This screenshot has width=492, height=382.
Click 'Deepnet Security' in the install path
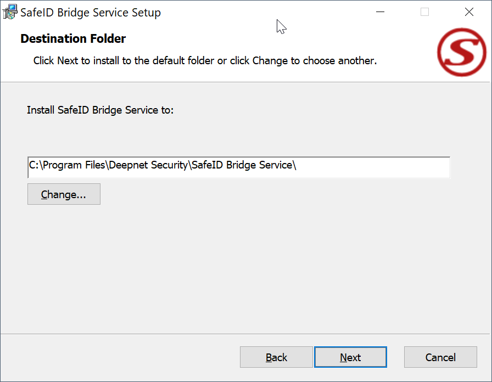148,165
